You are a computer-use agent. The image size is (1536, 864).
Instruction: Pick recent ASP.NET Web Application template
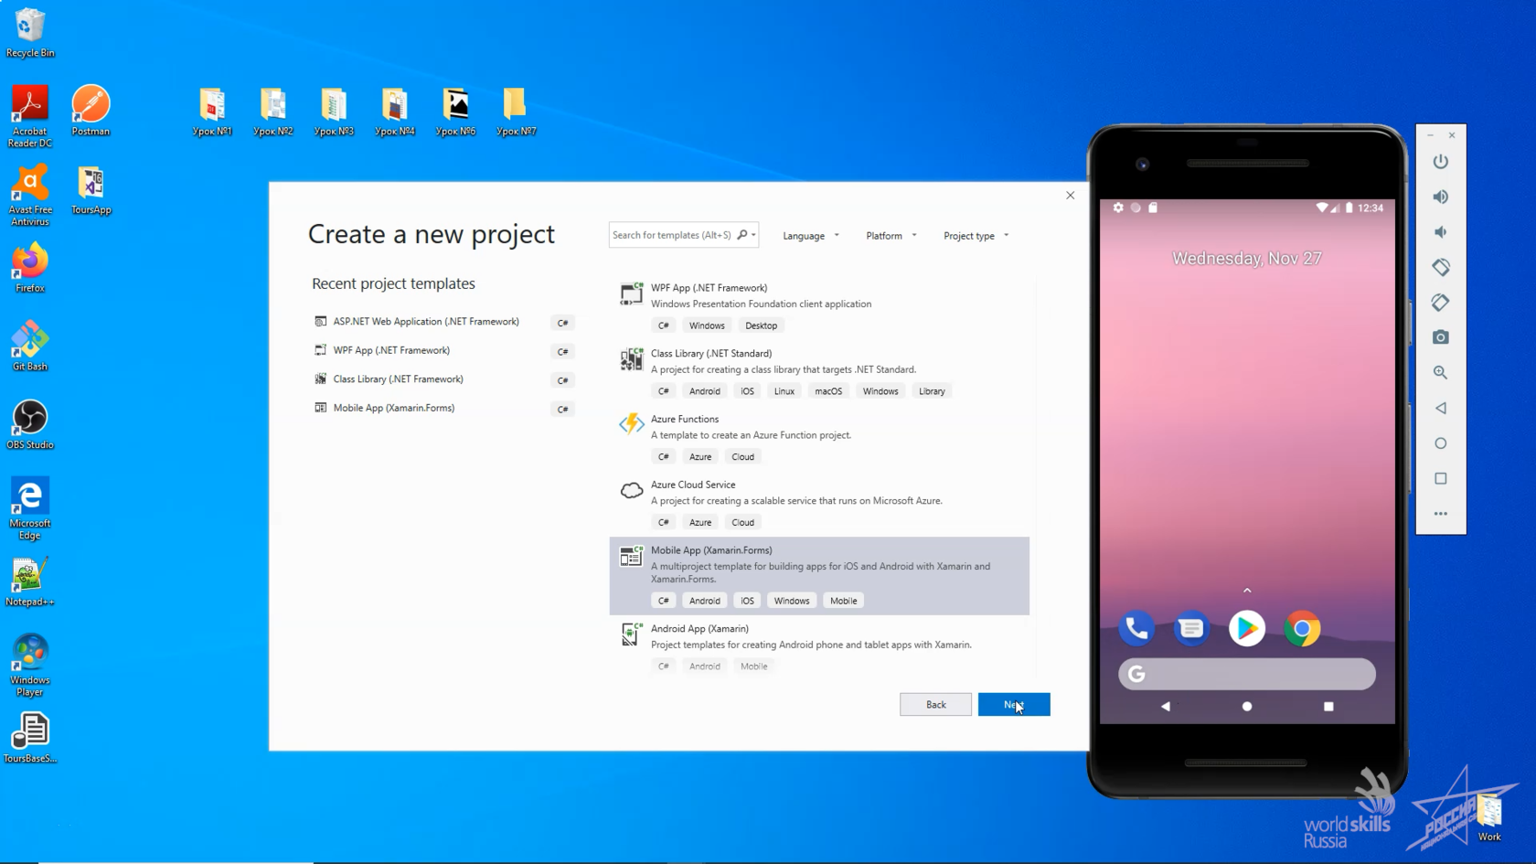[x=443, y=322]
